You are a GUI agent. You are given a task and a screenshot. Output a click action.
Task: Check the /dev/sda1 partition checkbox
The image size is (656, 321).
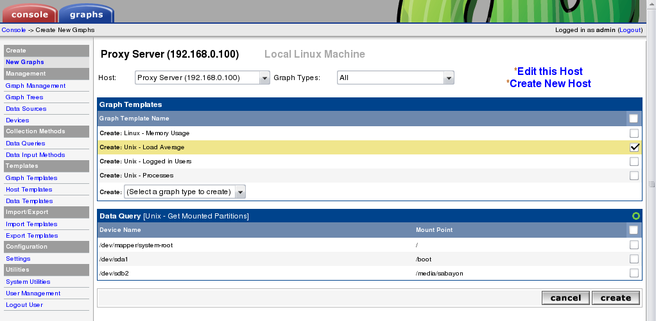[x=634, y=259]
